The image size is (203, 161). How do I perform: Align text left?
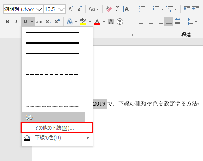(142, 22)
